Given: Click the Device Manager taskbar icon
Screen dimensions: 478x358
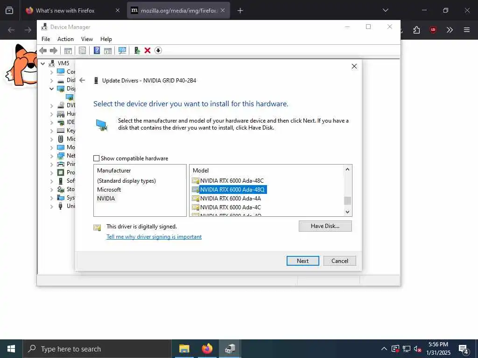Looking at the screenshot, I should (x=230, y=349).
